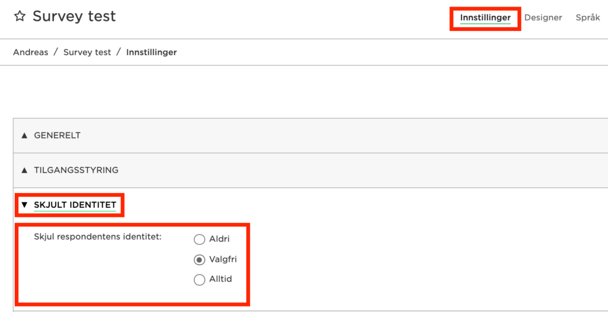Select the Alltid radio button
The image size is (608, 312).
click(199, 280)
